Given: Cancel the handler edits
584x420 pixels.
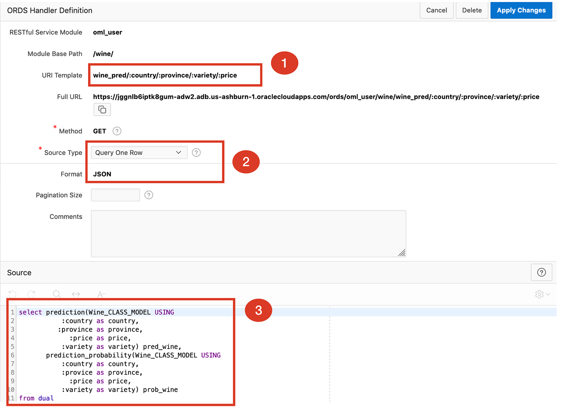Looking at the screenshot, I should pos(436,10).
